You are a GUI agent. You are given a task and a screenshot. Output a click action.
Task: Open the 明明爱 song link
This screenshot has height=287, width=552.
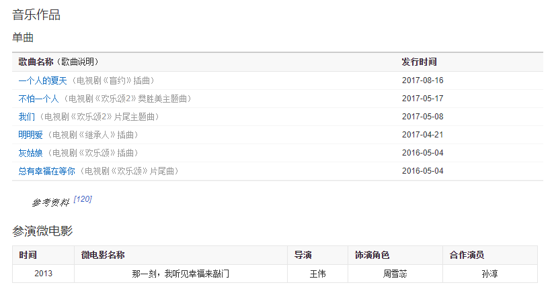[x=30, y=135]
